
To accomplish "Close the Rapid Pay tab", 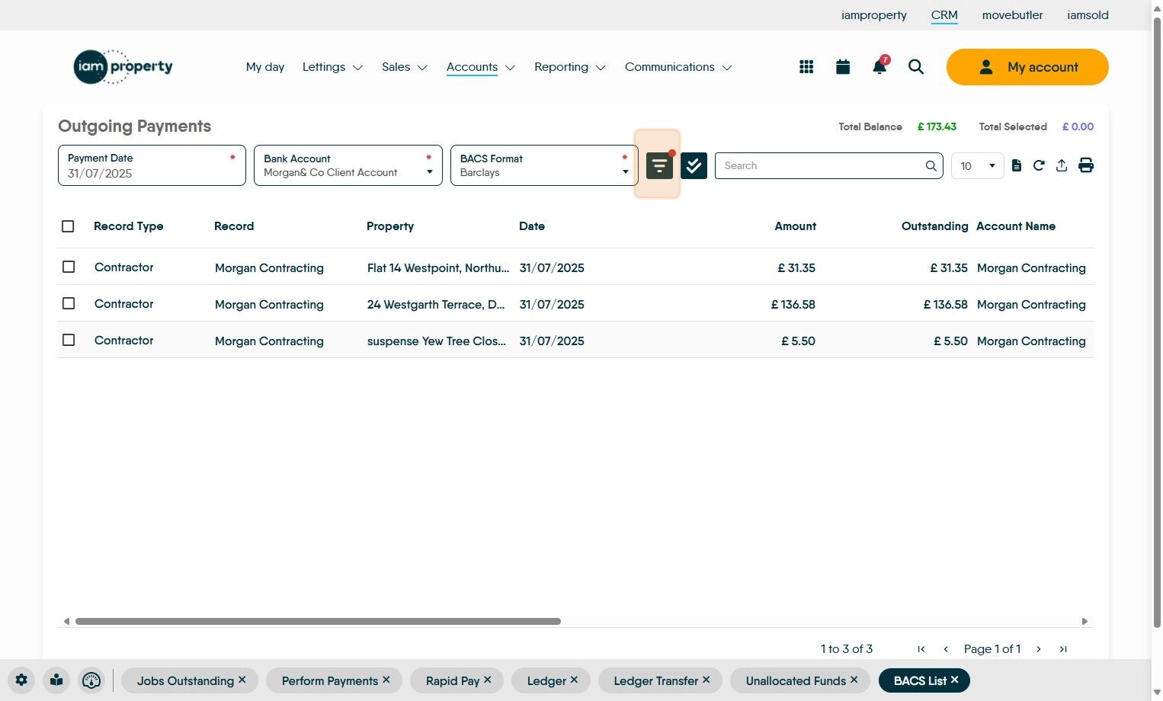I will pyautogui.click(x=488, y=680).
